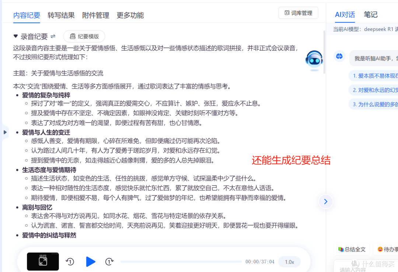
Task: Open the 更多功能 tab
Action: [x=130, y=15]
